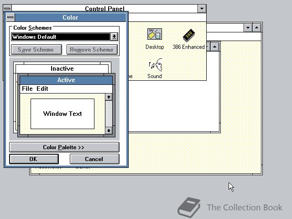The image size is (292, 219).
Task: Click the sample scrollbar down arrow
Action: point(109,130)
